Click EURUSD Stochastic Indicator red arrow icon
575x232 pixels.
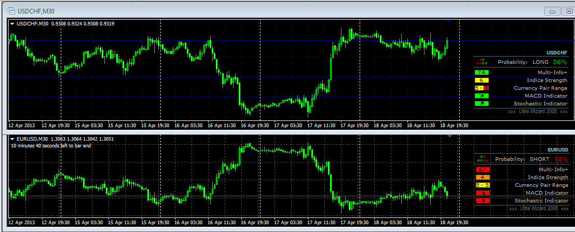(x=483, y=200)
